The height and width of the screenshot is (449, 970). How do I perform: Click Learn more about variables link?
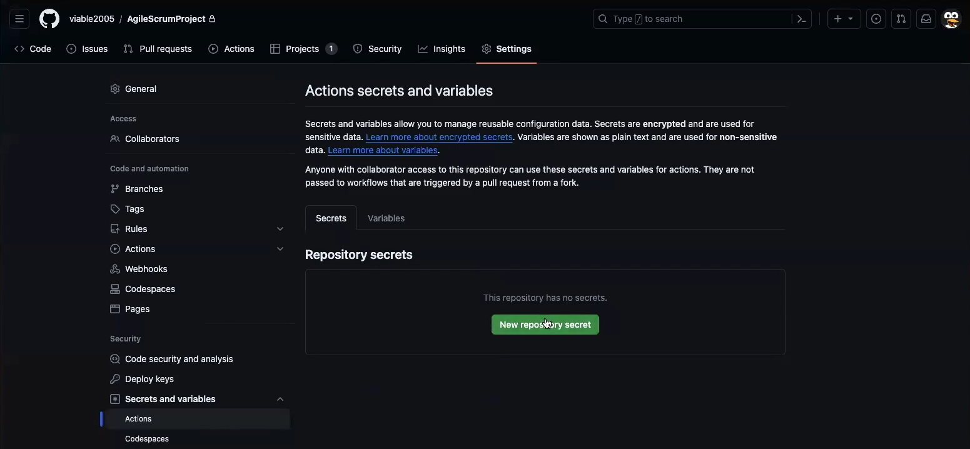pyautogui.click(x=383, y=150)
